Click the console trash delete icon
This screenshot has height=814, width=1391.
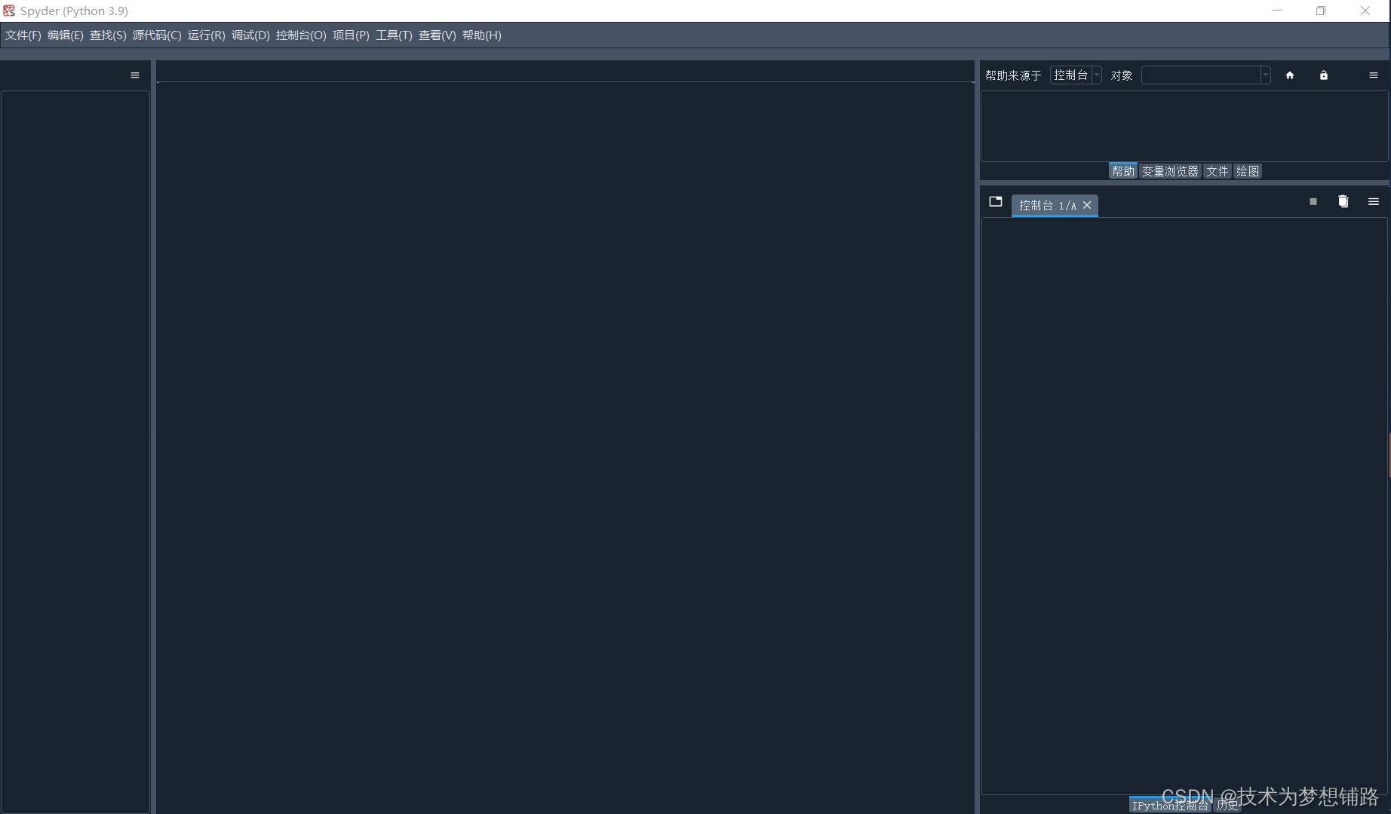pos(1343,201)
